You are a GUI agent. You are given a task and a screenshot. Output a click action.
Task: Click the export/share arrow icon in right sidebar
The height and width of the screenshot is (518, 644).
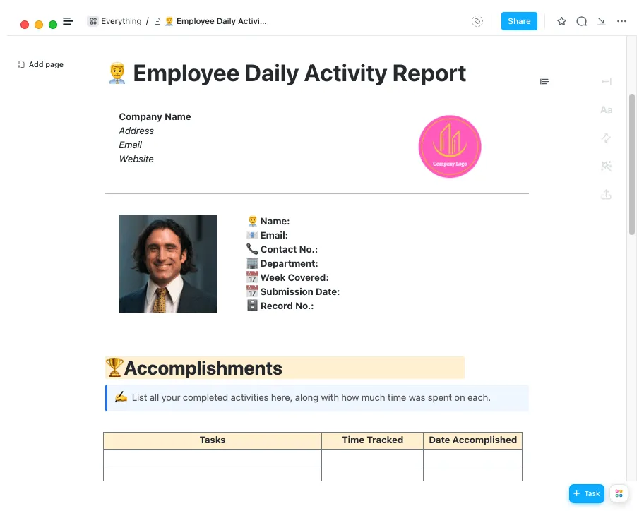pyautogui.click(x=606, y=194)
